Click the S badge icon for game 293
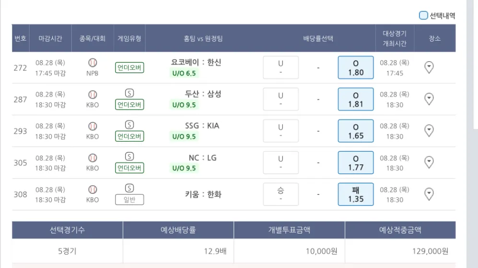Viewport: 478px width, 268px height. (x=129, y=125)
